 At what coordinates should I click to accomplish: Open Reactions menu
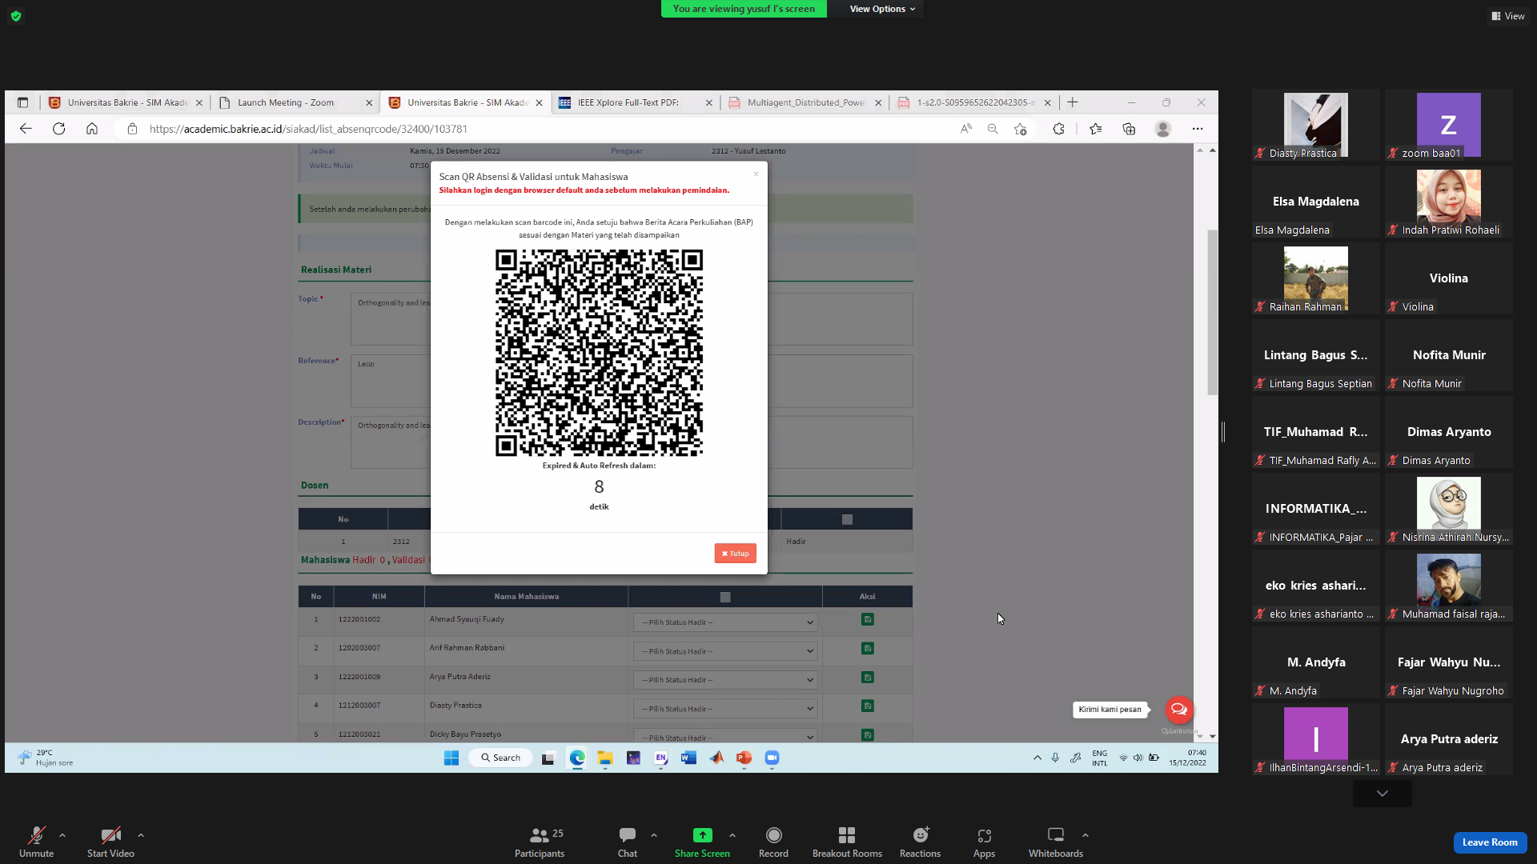coord(920,842)
